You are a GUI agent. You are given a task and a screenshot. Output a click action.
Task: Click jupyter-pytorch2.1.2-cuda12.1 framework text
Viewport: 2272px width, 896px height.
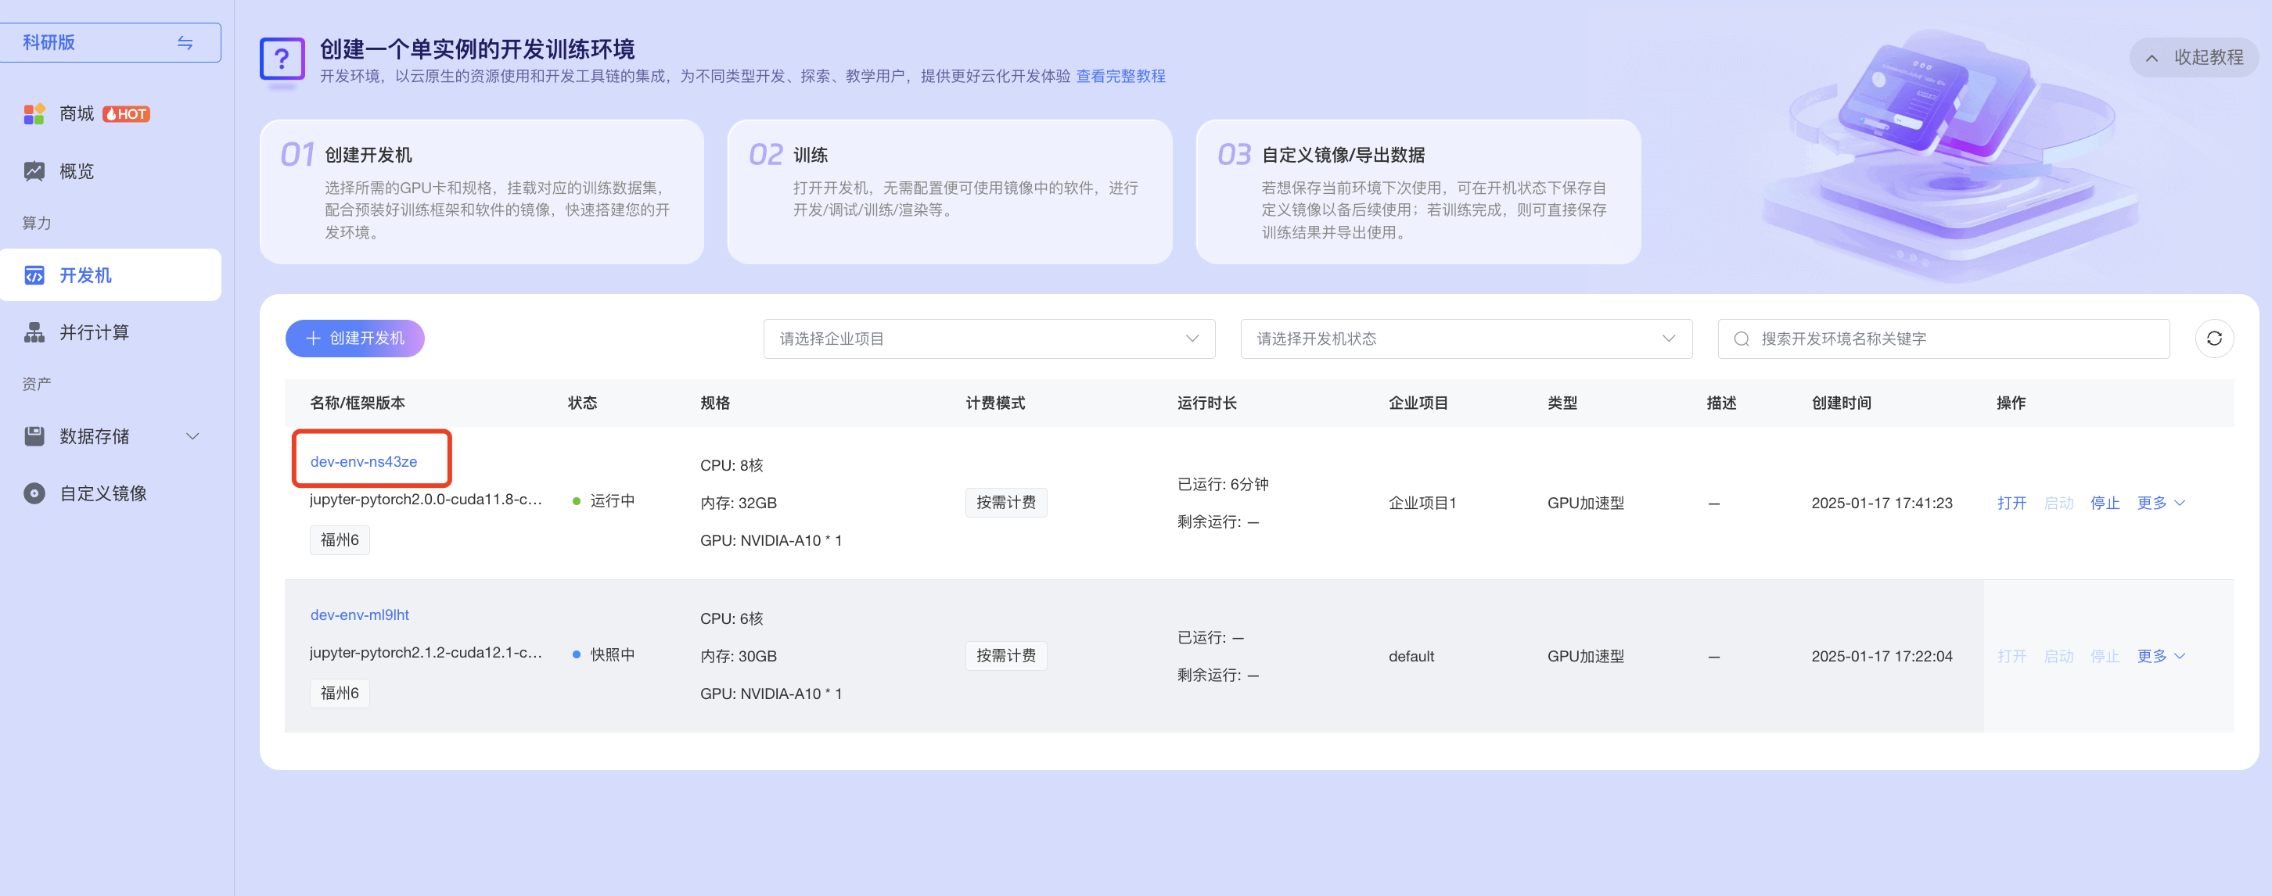426,653
